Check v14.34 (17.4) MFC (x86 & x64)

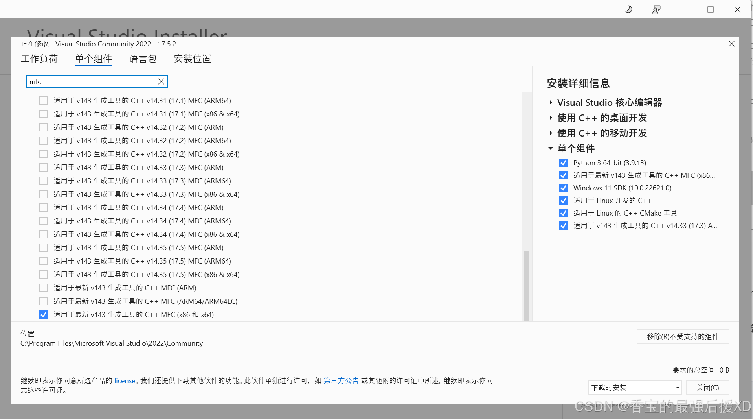43,234
